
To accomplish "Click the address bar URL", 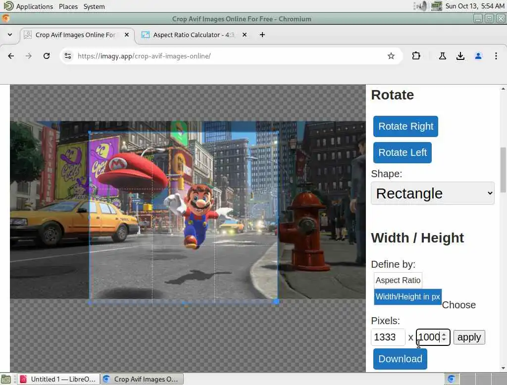I will [x=144, y=56].
